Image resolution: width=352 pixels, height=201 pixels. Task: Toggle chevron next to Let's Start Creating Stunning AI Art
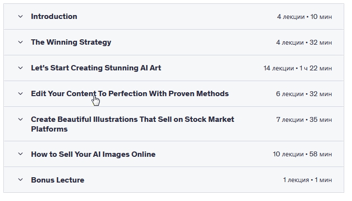pos(20,68)
